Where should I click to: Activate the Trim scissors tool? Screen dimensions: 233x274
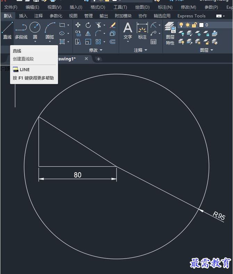pyautogui.click(x=98, y=25)
